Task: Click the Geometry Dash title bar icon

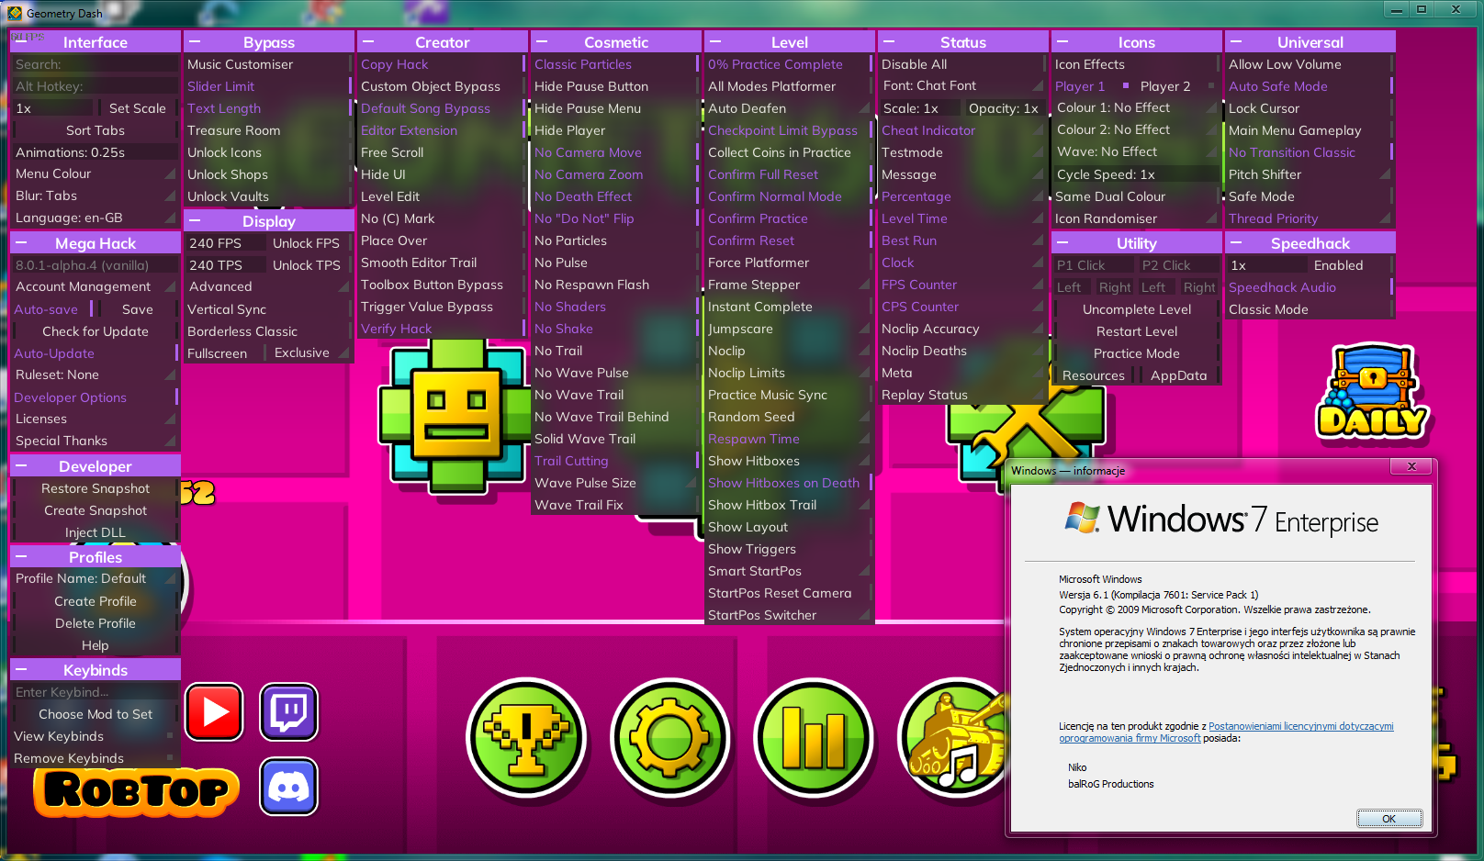Action: pyautogui.click(x=15, y=13)
